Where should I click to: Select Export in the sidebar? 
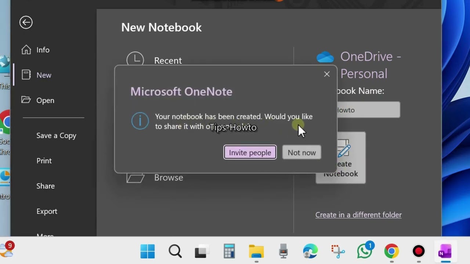click(x=47, y=211)
